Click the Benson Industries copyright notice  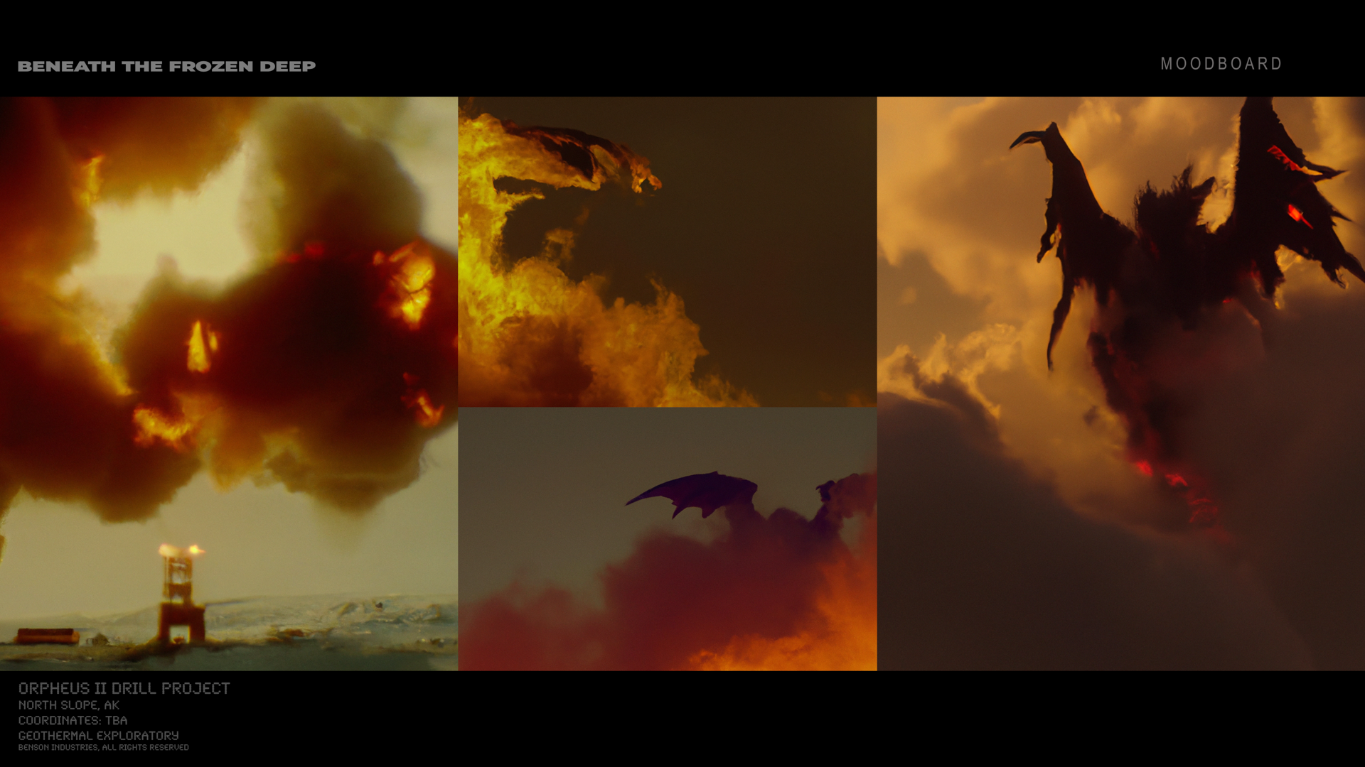click(x=103, y=748)
